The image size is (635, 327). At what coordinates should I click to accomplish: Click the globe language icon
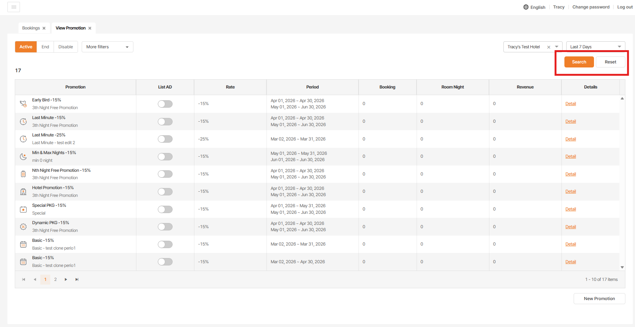(x=526, y=7)
